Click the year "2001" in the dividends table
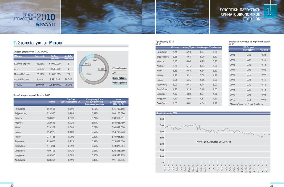Screen dimensions: 284x187 coord(233,55)
